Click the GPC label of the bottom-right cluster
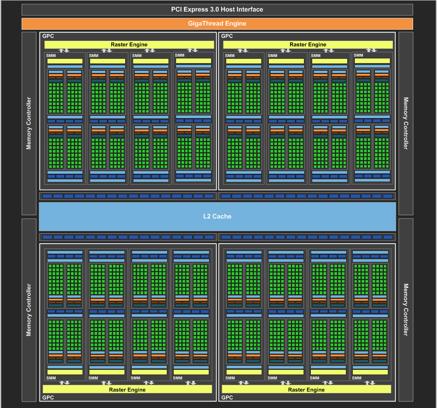 click(227, 397)
